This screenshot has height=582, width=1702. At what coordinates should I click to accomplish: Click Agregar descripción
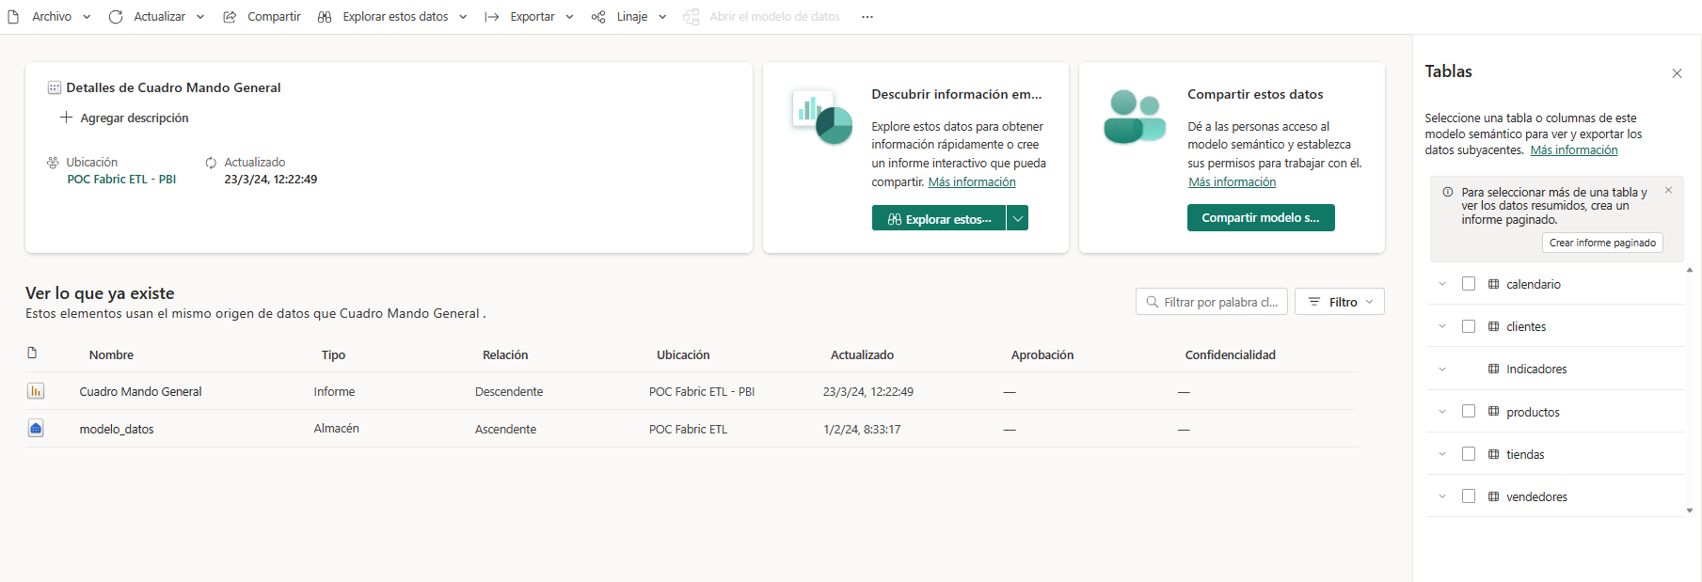(125, 118)
